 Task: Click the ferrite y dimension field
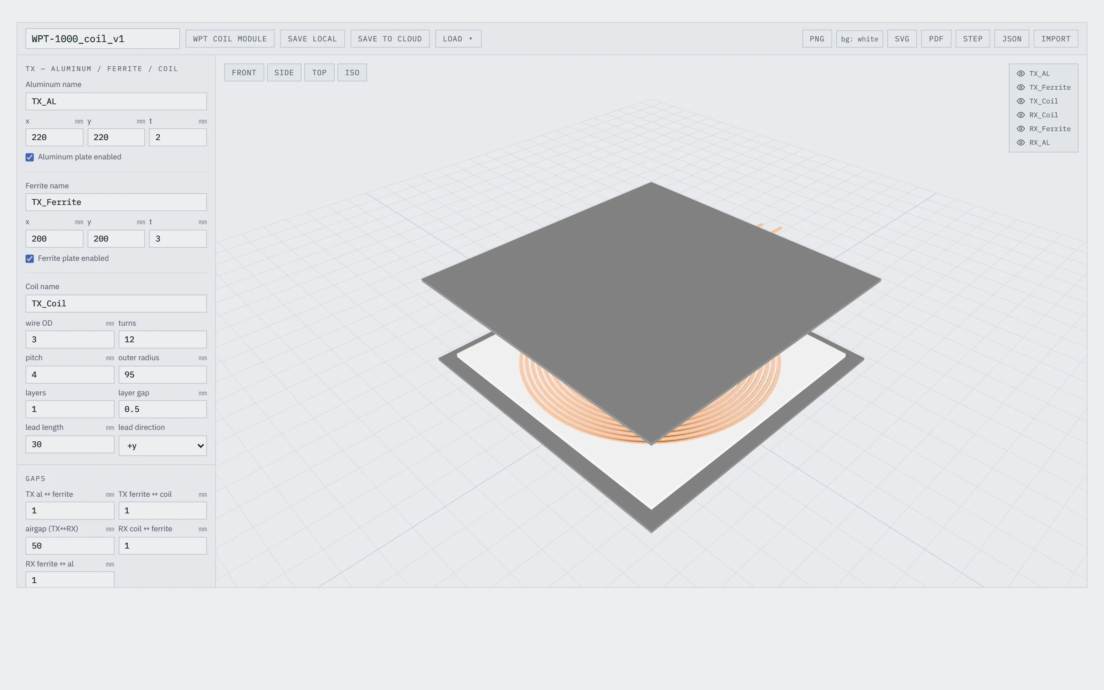coord(116,239)
